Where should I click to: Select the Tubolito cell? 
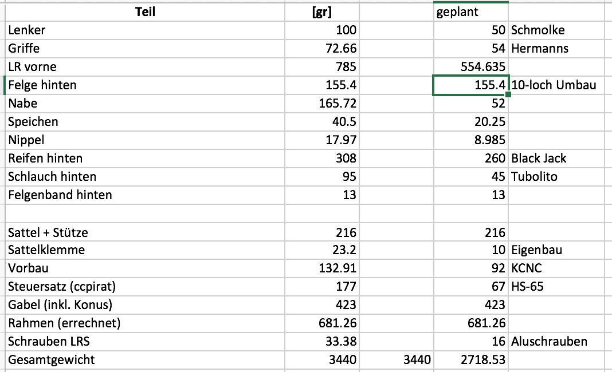[x=556, y=177]
